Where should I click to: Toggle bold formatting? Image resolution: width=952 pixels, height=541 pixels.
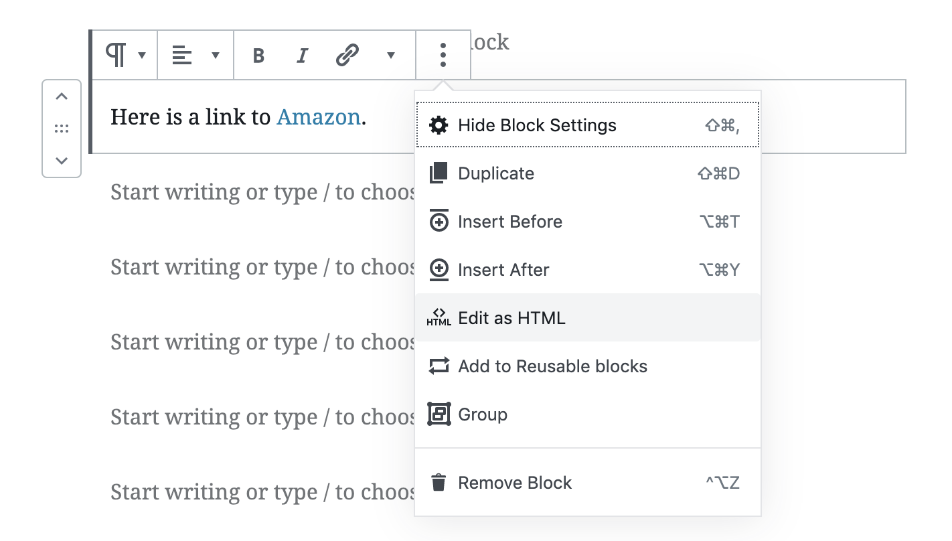[258, 56]
